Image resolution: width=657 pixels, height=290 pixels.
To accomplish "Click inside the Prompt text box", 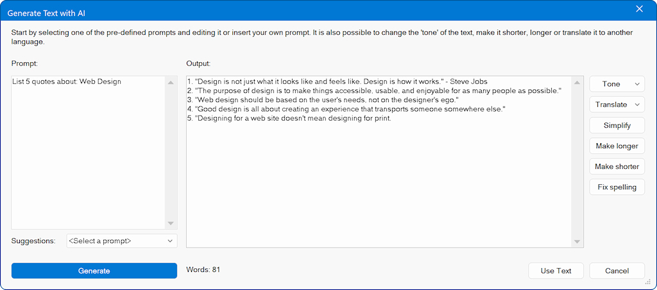I will pyautogui.click(x=88, y=153).
